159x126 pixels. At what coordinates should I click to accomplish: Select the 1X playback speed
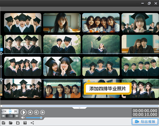(x=10, y=111)
